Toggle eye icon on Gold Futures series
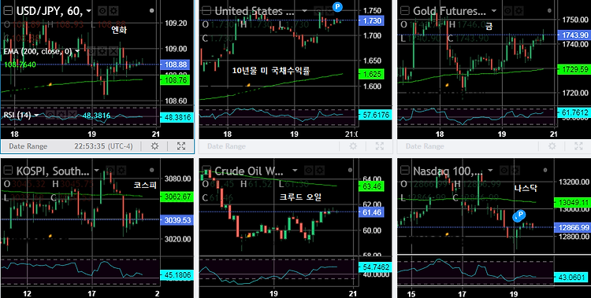 (x=507, y=11)
